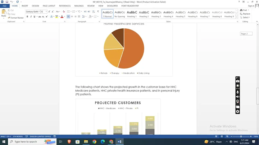This screenshot has height=145, width=259.
Task: Switch to the REFERENCES tab
Action: pyautogui.click(x=65, y=6)
